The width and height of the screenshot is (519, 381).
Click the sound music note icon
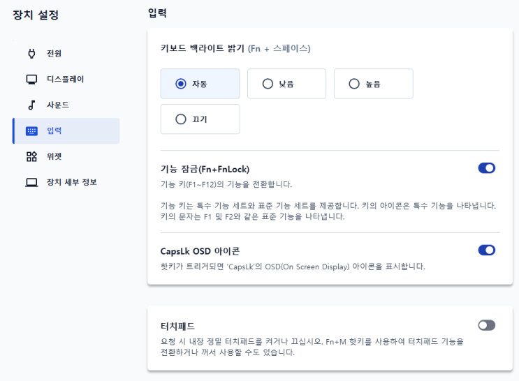[31, 105]
